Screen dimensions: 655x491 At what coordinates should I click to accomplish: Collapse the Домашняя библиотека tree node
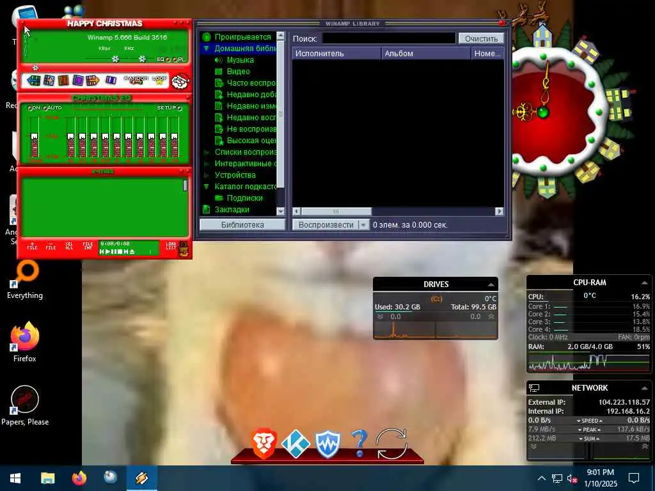[x=206, y=49]
